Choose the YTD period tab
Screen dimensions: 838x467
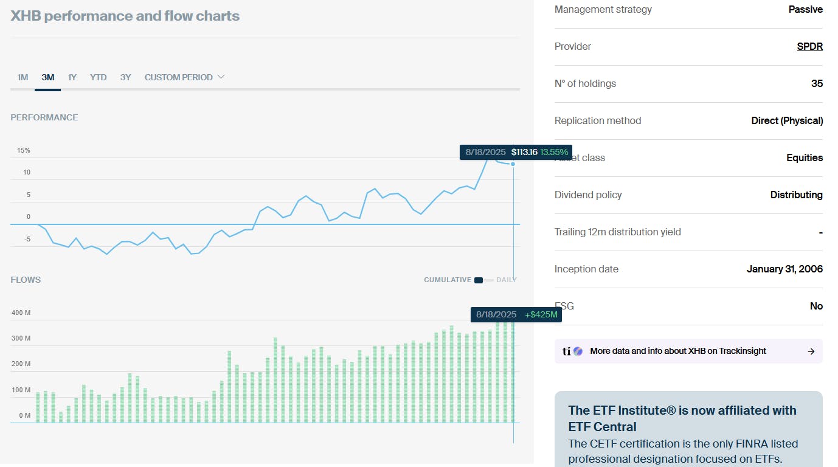(99, 77)
